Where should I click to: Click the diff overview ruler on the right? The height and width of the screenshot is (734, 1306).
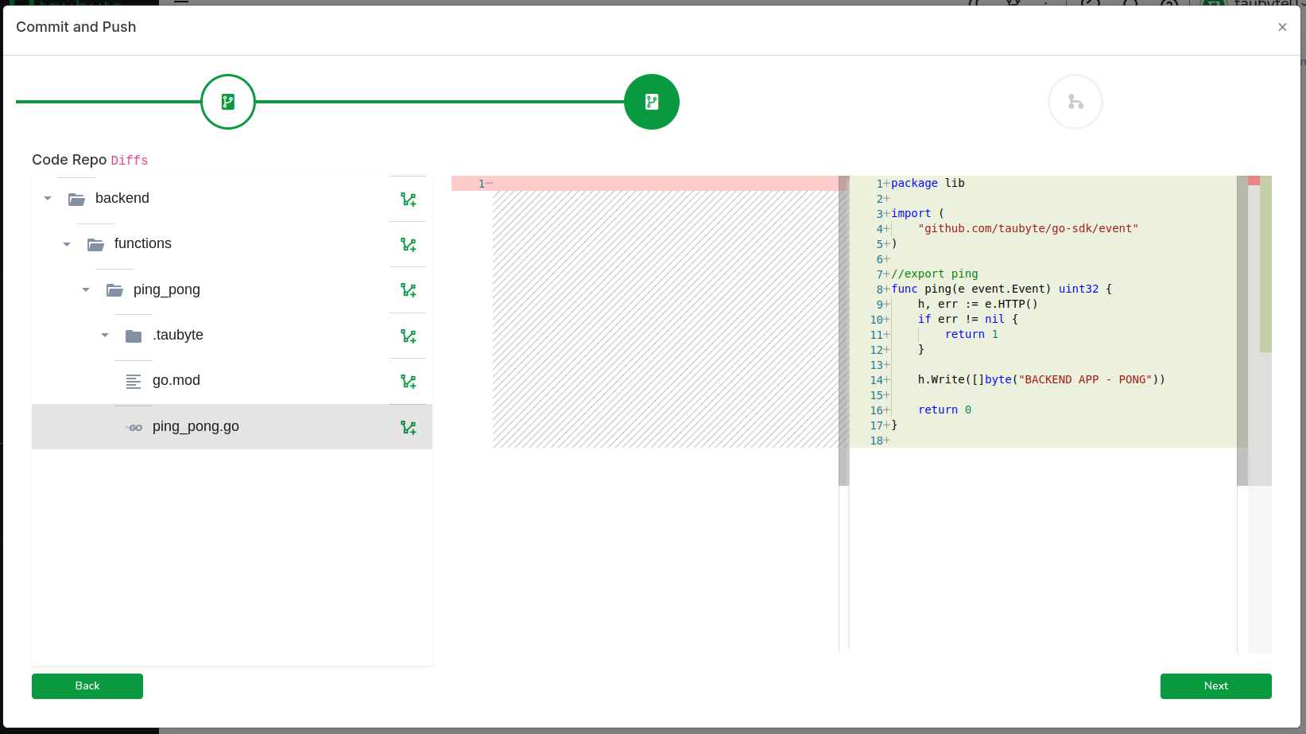point(1259,318)
